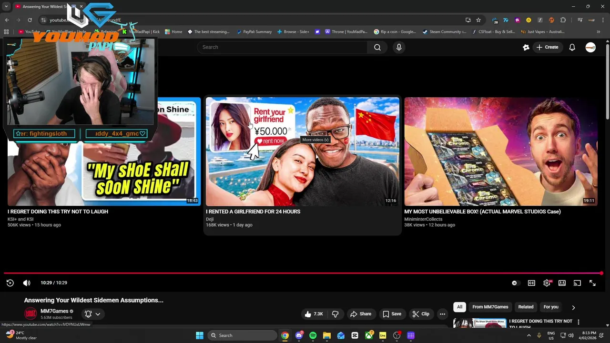Select the 'For you' filter chip
This screenshot has width=610, height=343.
coord(551,307)
